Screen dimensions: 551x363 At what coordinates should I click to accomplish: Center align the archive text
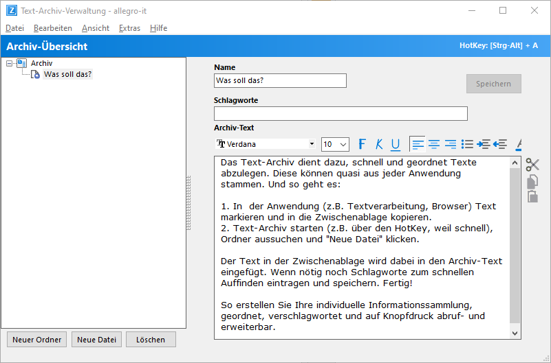click(x=434, y=144)
